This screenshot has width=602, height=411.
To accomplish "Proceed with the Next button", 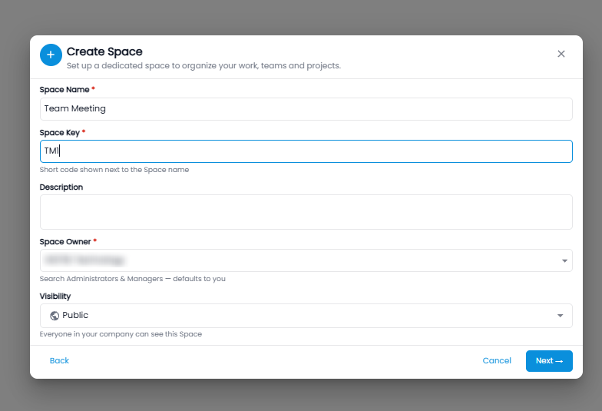I will 549,361.
